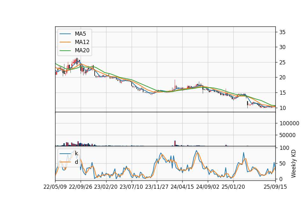Click the volume axis value 50000

click(288, 135)
